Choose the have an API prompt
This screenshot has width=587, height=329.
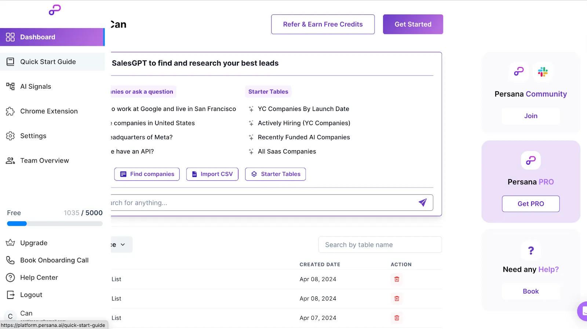pos(132,151)
